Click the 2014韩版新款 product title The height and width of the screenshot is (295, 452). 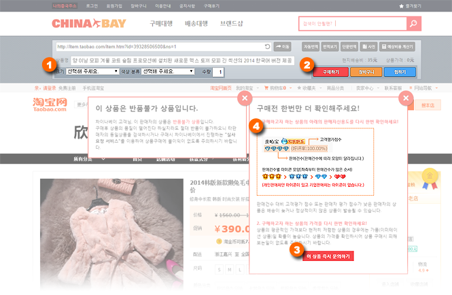pyautogui.click(x=219, y=186)
